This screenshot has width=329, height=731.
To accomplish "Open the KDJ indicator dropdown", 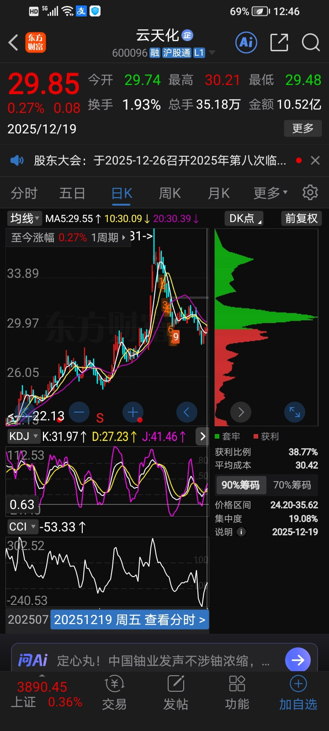I will point(23,436).
